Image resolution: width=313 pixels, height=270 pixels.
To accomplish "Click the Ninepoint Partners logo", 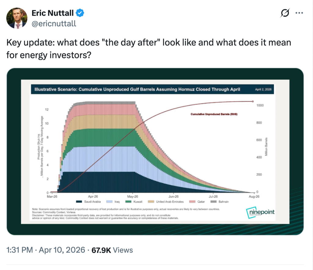I will pyautogui.click(x=260, y=213).
